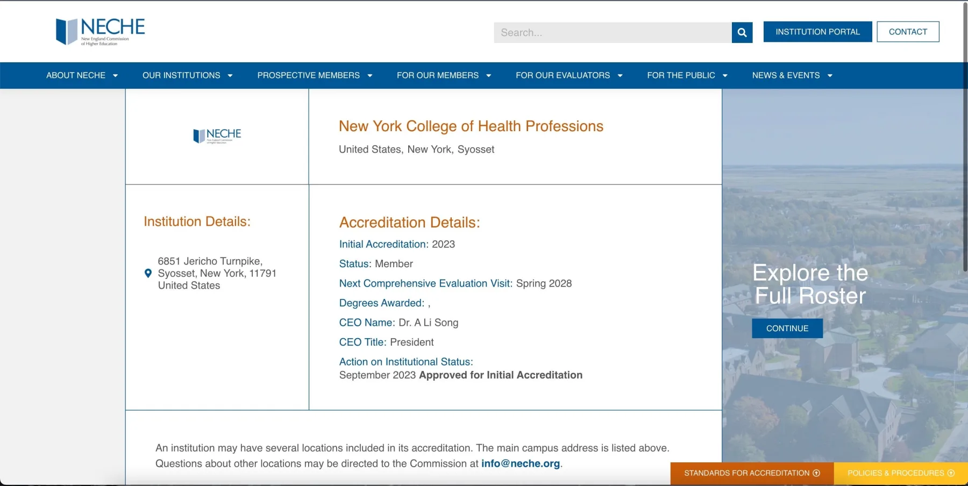Screen dimensions: 968x486
Task: Expand News & Events dropdown arrow
Action: click(x=830, y=76)
